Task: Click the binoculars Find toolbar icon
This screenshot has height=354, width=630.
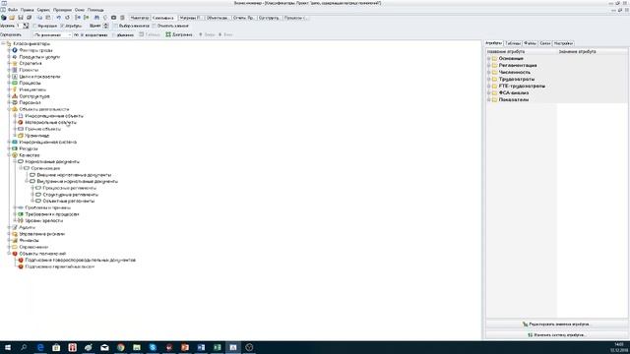Action: [96, 18]
